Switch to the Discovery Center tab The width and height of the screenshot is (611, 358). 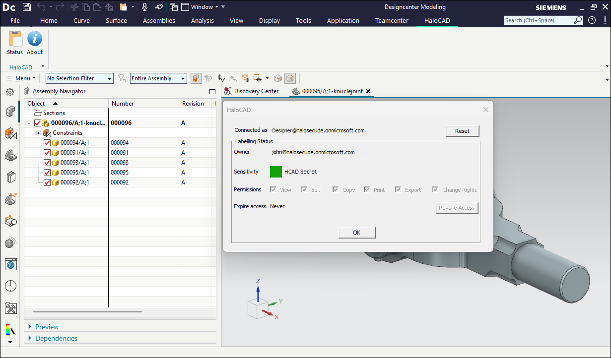click(252, 91)
